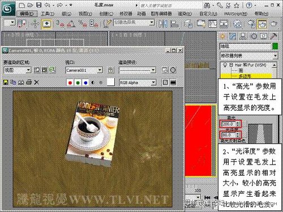Open the 编辑(E) menu
The width and height of the screenshot is (283, 212).
(x=27, y=14)
